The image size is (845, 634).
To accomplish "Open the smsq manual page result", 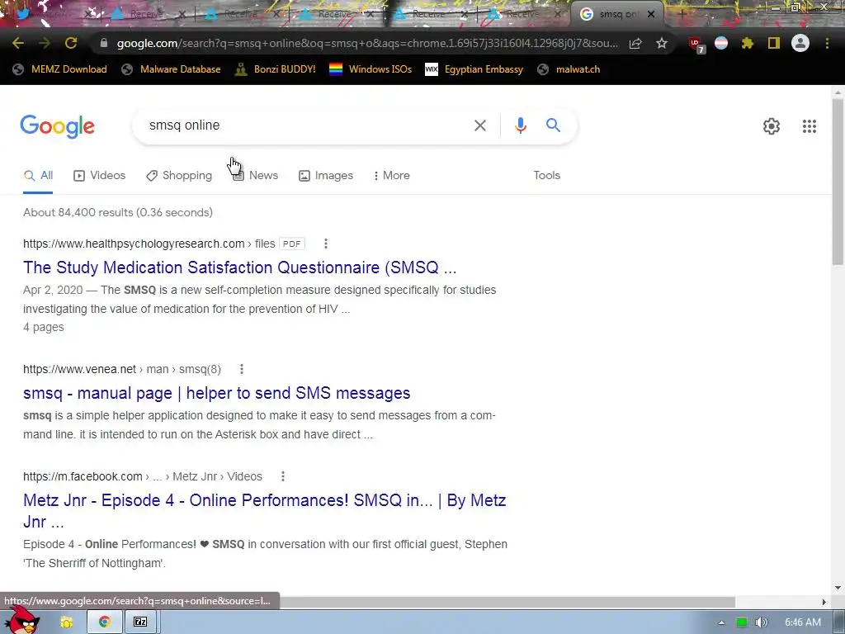I will click(217, 393).
